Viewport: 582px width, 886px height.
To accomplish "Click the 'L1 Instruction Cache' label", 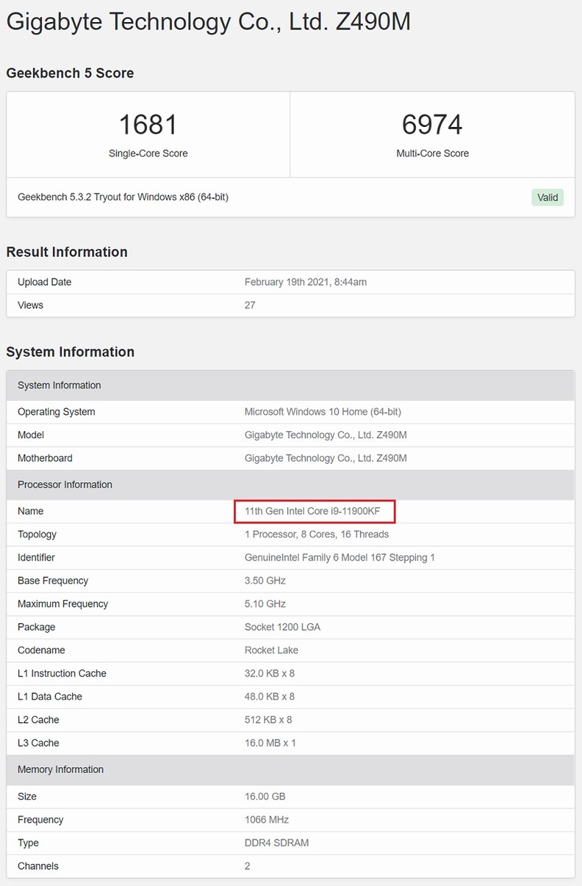I will [x=62, y=673].
